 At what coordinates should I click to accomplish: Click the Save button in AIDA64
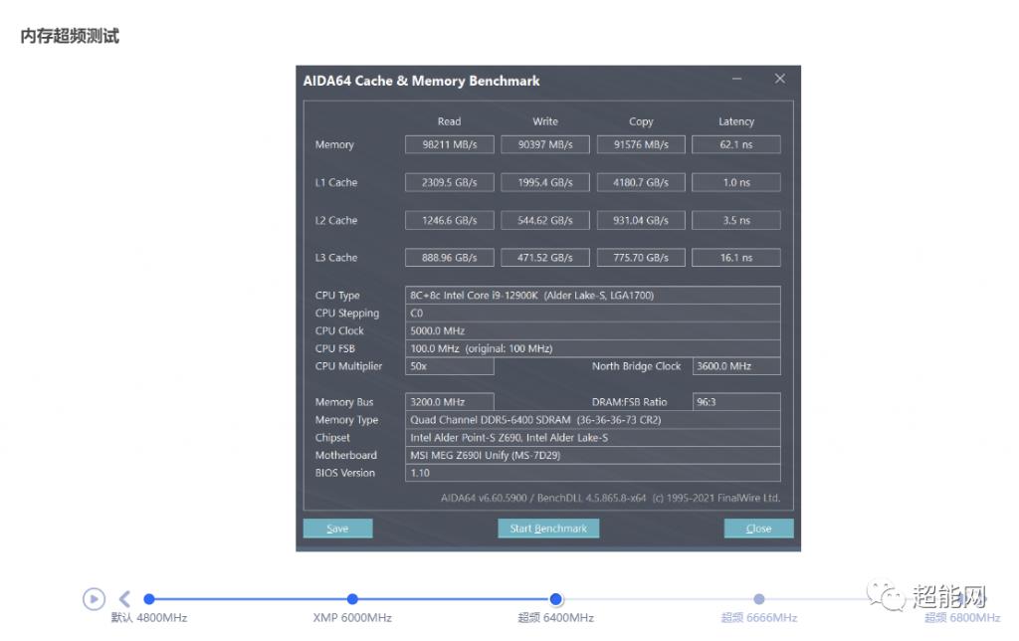[337, 529]
